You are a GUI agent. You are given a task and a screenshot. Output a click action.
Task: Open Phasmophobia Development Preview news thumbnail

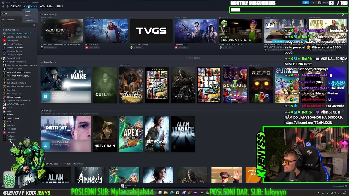[62, 31]
